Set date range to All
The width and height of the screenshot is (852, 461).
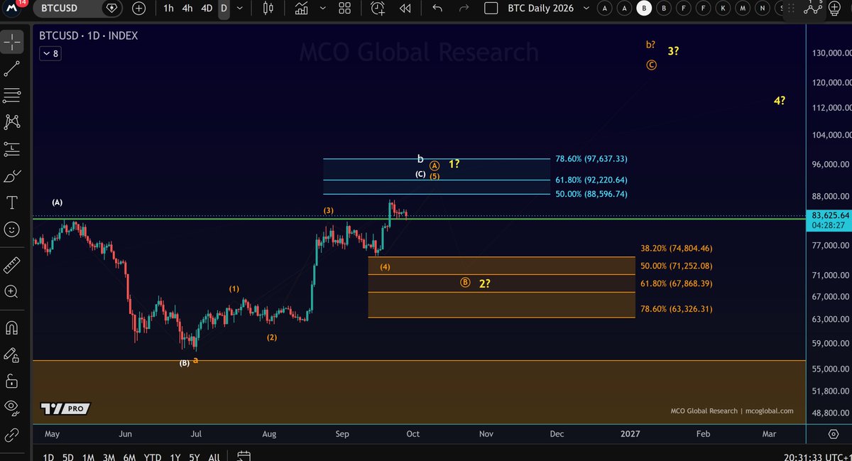tap(213, 456)
